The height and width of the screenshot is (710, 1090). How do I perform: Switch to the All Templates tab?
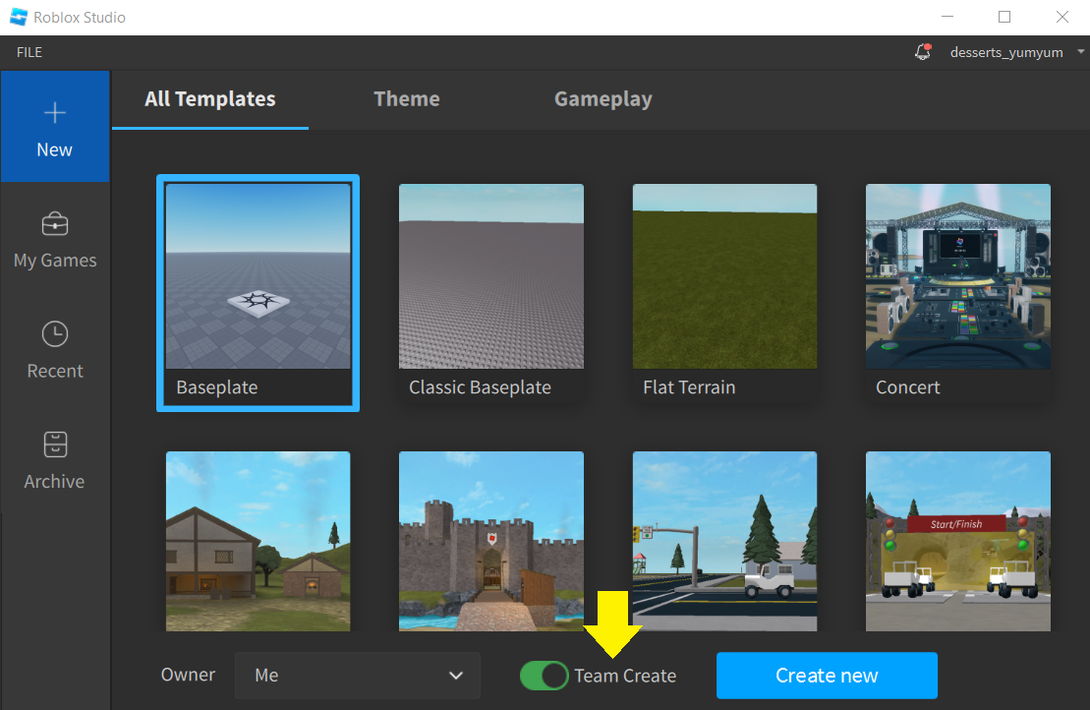coord(210,99)
